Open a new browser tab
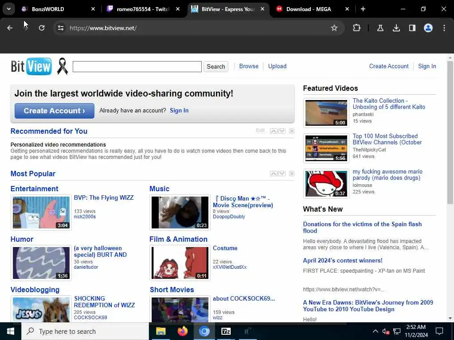Image resolution: width=454 pixels, height=340 pixels. (x=363, y=9)
